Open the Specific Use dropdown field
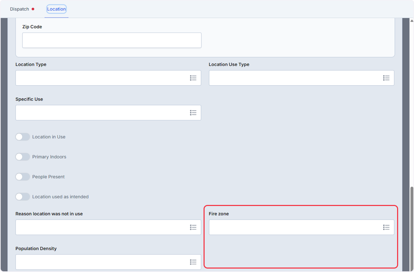Image resolution: width=414 pixels, height=272 pixels. click(108, 113)
